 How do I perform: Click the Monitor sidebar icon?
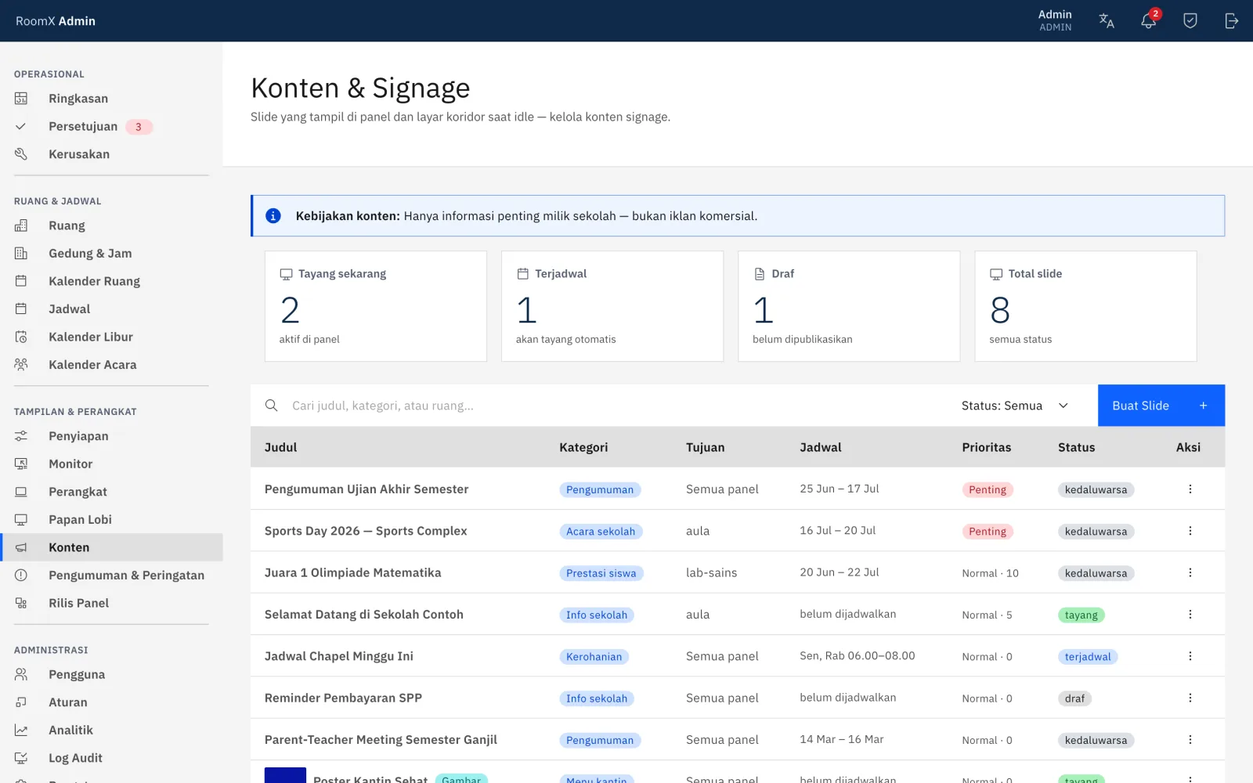click(21, 464)
